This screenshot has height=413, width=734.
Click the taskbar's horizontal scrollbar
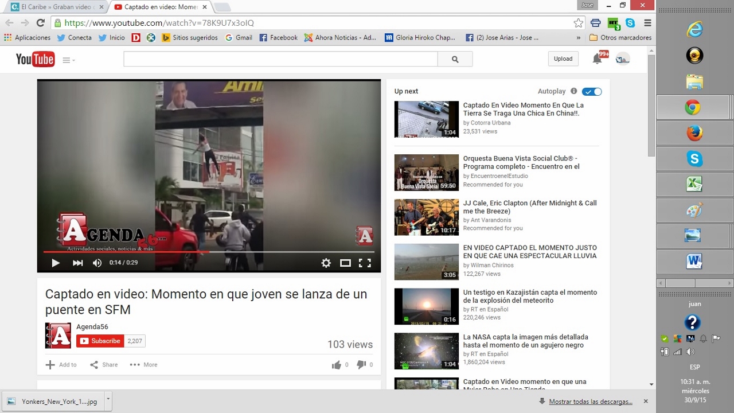pos(694,283)
